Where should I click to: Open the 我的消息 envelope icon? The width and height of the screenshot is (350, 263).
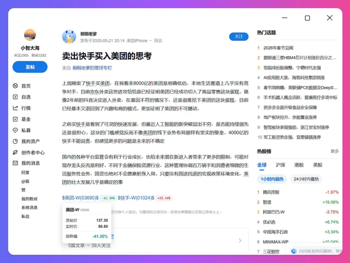coord(15,163)
